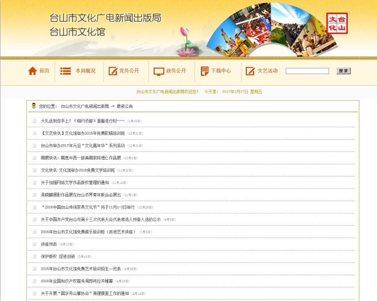The width and height of the screenshot is (377, 301).
Task: Open the 首页 menu item
Action: pyautogui.click(x=44, y=71)
